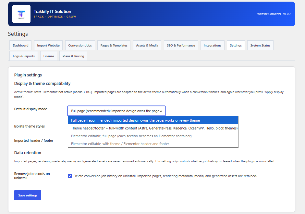Click the Isolate theme styles label
This screenshot has height=214, width=305.
click(30, 126)
